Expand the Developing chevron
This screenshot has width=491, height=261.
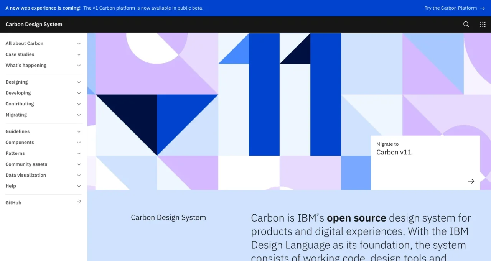(x=79, y=93)
